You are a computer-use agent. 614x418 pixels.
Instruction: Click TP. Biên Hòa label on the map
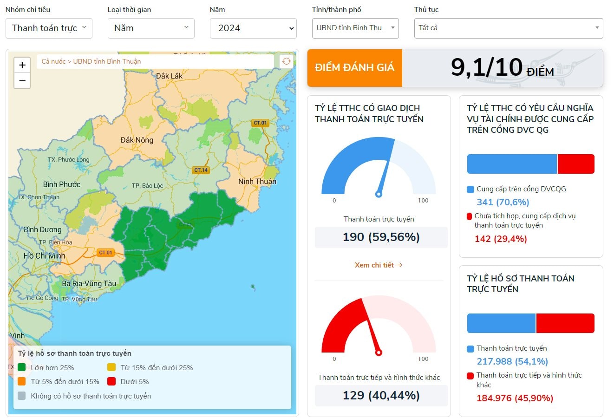click(56, 242)
